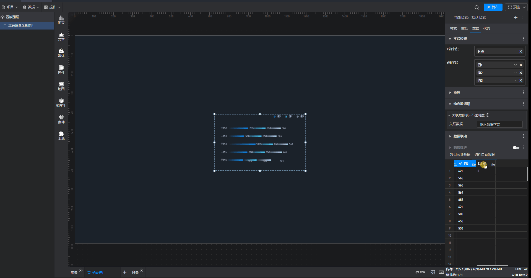Viewport: 531px width, 278px height.
Task: Expand the 数据筛选 section
Action: tap(450, 148)
